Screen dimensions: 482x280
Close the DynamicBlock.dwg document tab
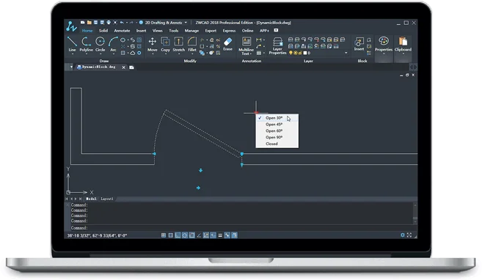[x=123, y=67]
